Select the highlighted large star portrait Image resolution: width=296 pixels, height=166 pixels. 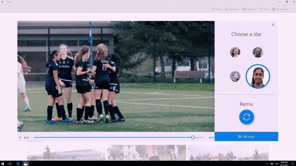pos(258,76)
